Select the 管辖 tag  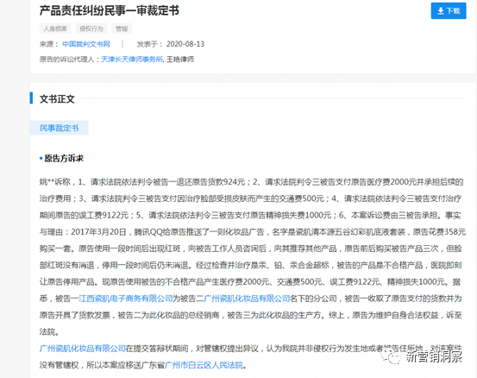[x=122, y=28]
